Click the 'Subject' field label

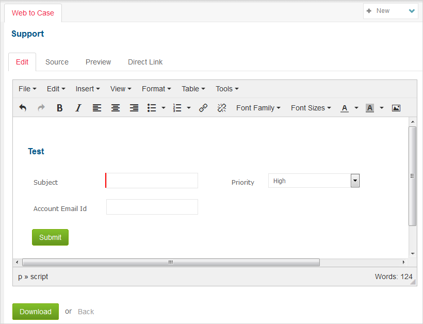pos(45,182)
